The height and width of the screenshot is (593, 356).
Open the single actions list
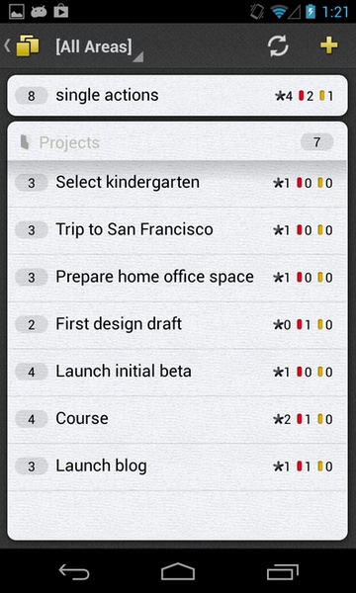point(177,95)
